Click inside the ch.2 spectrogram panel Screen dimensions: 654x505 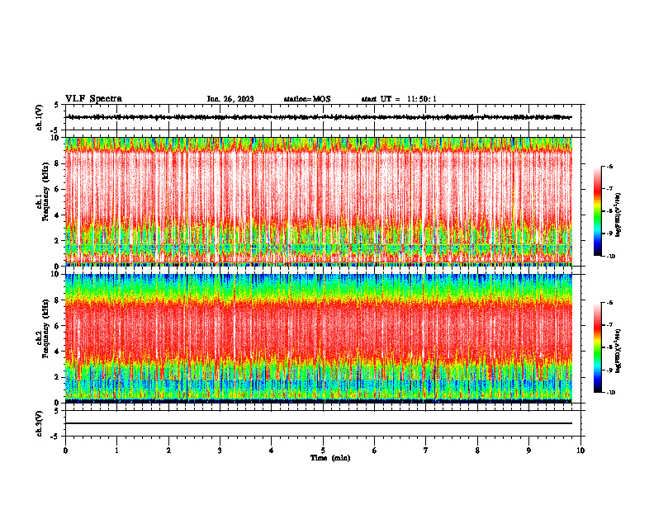pos(319,338)
